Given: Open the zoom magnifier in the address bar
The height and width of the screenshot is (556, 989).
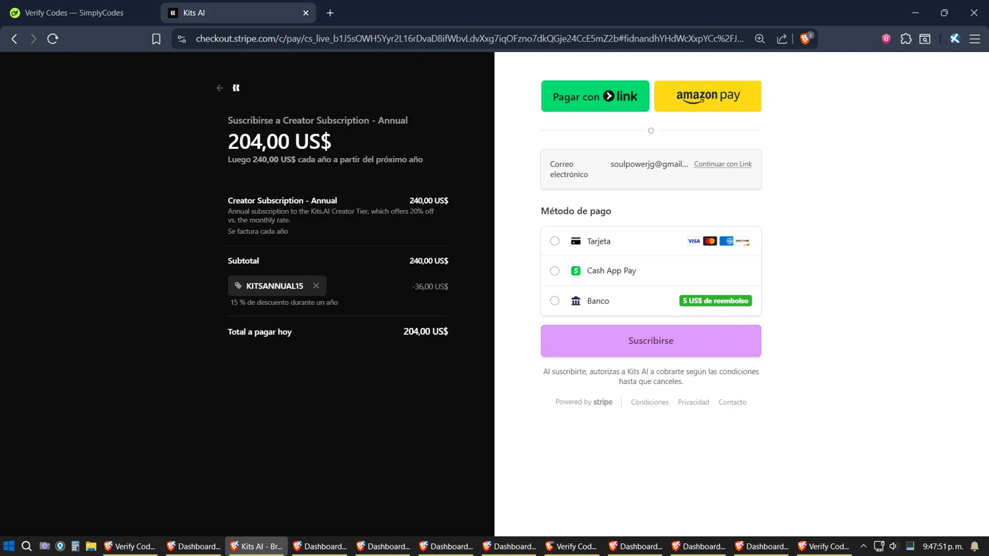Looking at the screenshot, I should tap(760, 39).
